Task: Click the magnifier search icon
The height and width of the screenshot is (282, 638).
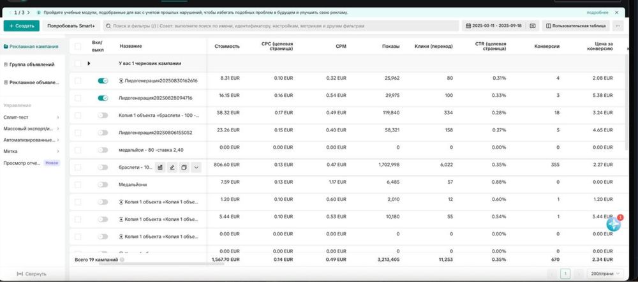Action: pyautogui.click(x=108, y=26)
